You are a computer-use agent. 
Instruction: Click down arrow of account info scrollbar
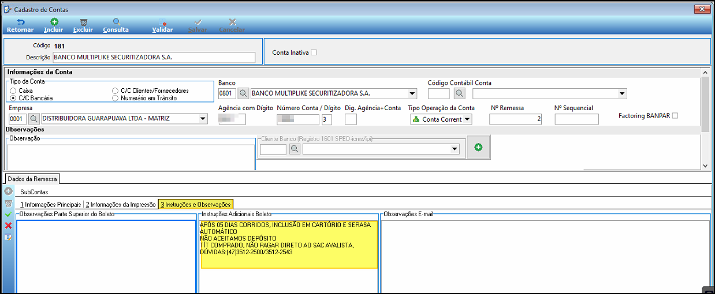(705, 165)
